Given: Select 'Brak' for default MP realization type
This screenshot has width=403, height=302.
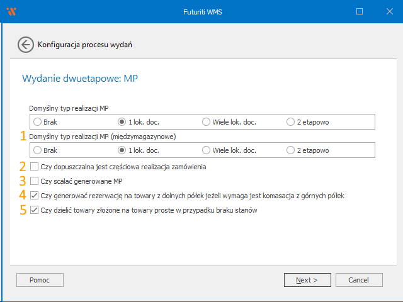Looking at the screenshot, I should (x=38, y=121).
